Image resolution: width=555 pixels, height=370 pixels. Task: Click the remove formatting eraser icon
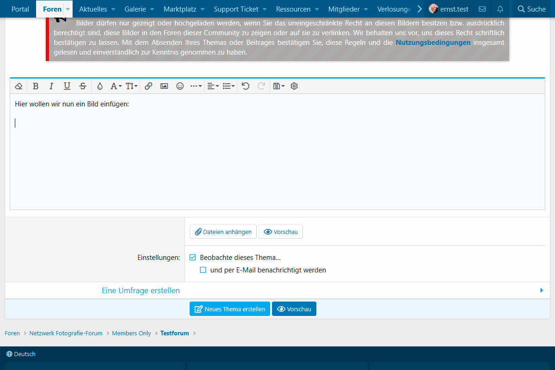18,86
